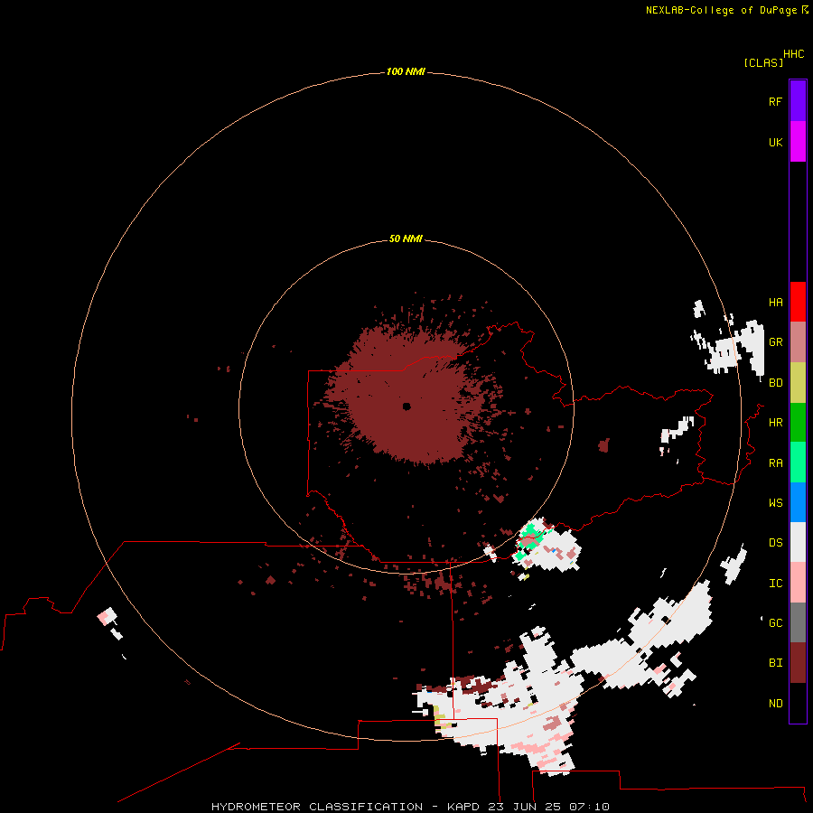Click the 'RA' legend label

(x=775, y=463)
